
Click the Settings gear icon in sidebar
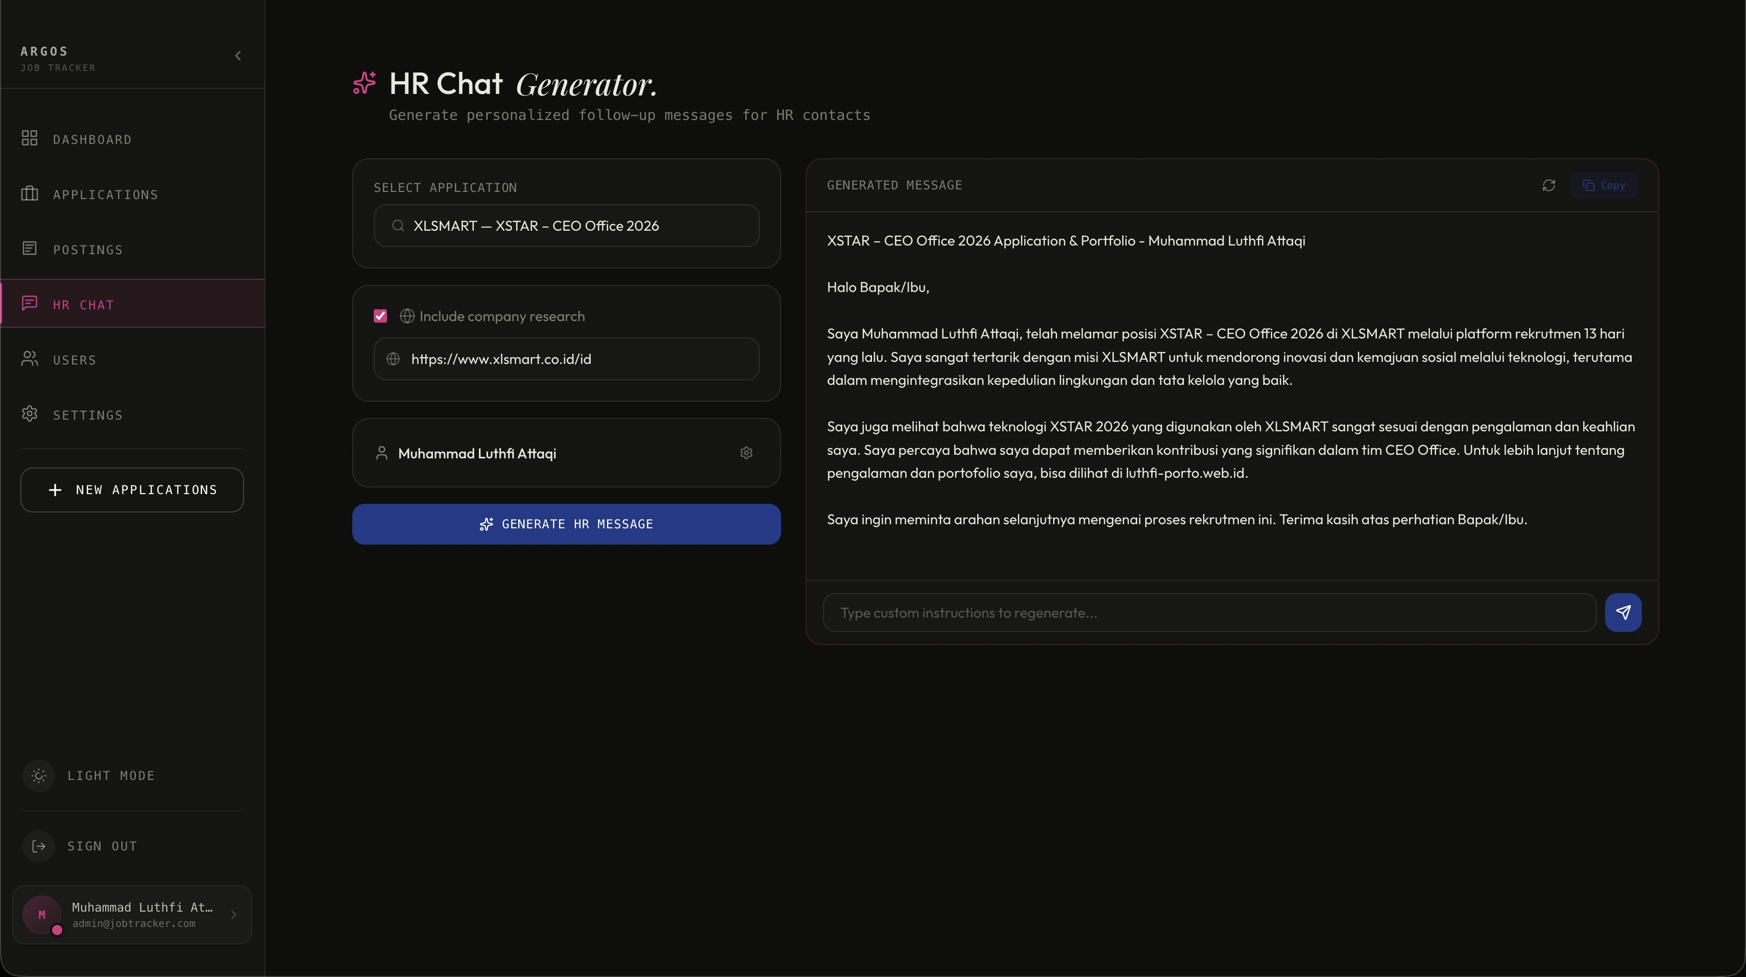29,414
